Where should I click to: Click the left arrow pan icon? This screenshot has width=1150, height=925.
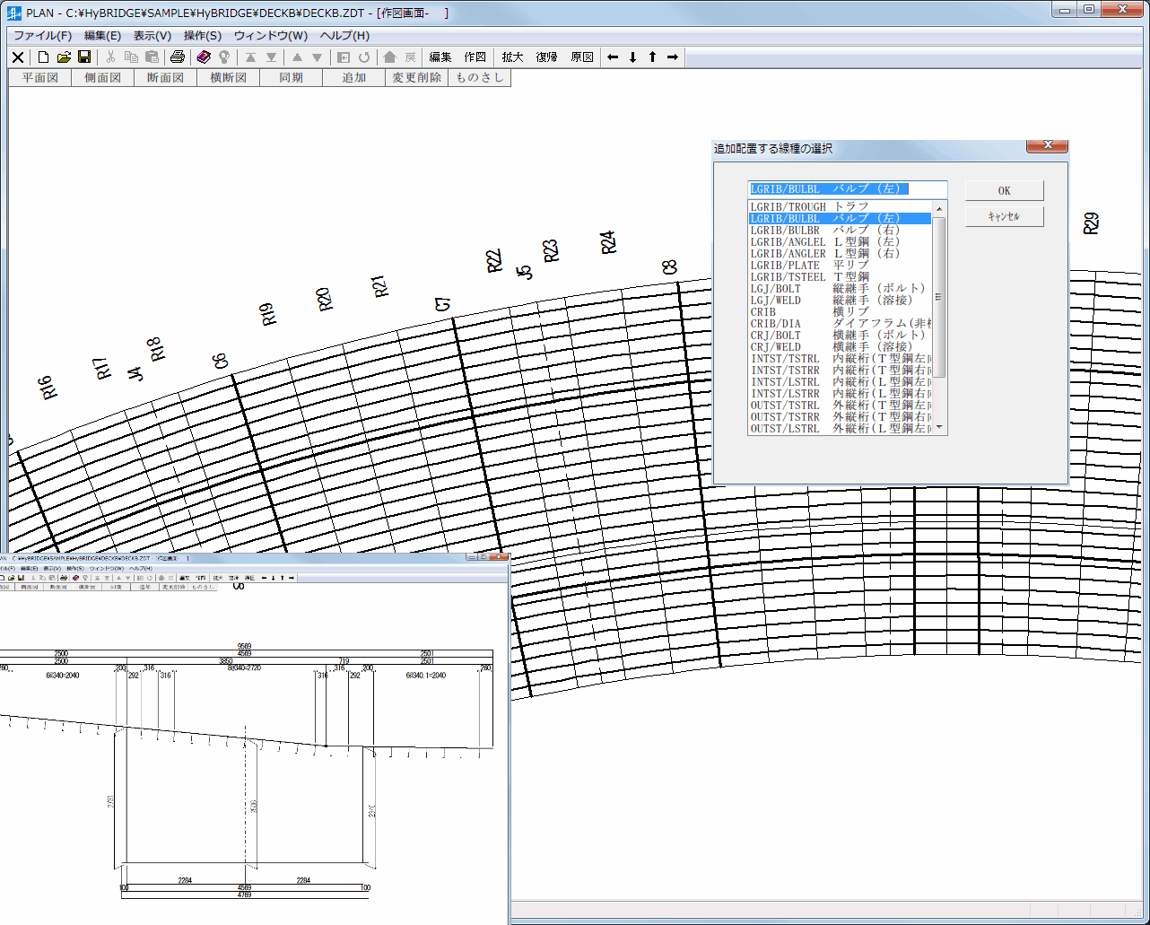point(613,57)
